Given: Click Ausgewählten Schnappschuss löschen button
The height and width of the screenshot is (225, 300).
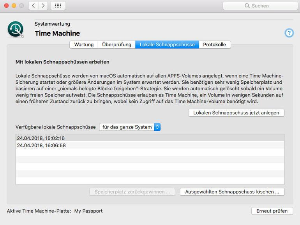Looking at the screenshot, I should [232, 192].
